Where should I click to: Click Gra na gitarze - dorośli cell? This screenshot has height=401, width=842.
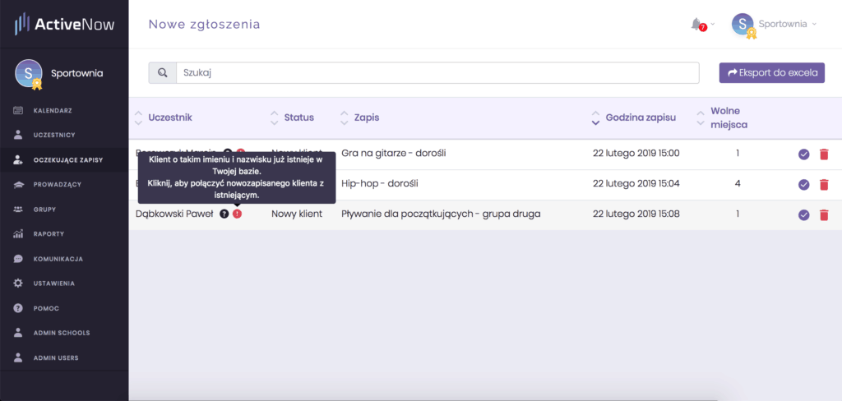point(394,154)
